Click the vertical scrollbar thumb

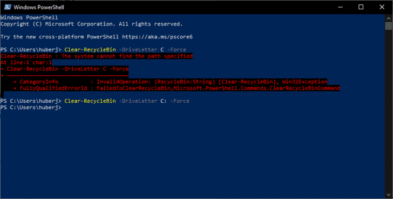(389, 26)
